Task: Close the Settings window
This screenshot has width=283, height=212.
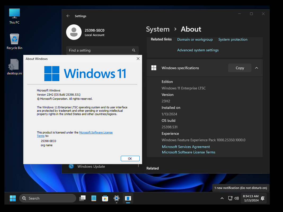Action: coord(263,14)
